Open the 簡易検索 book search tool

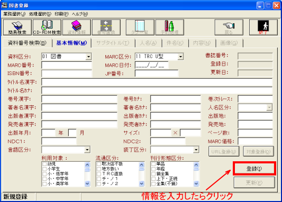click(17, 27)
